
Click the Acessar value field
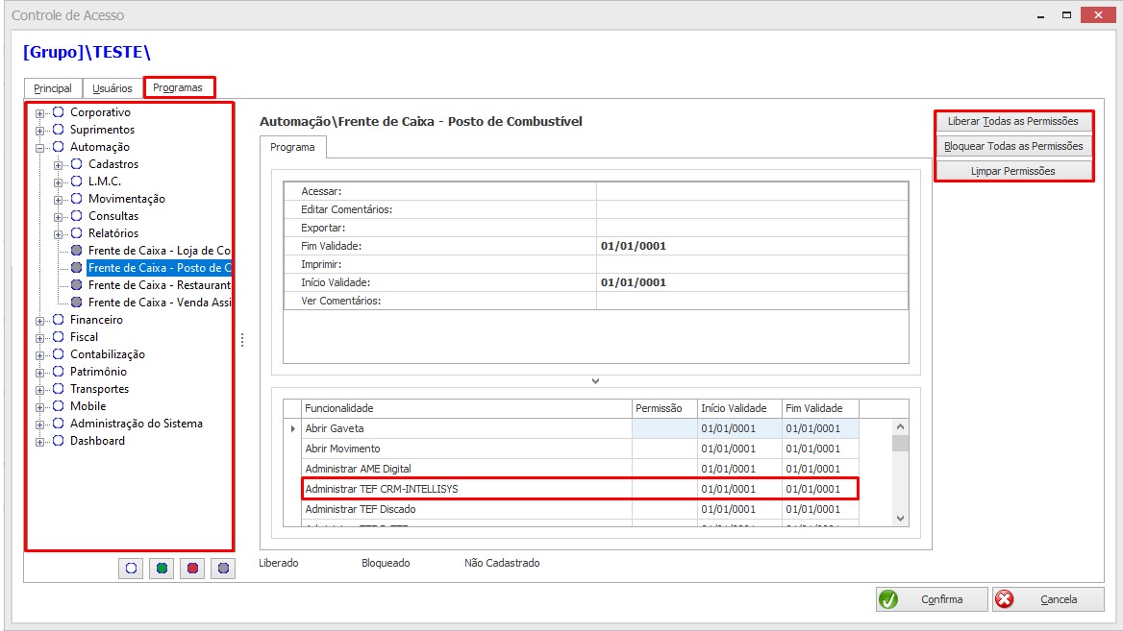[x=752, y=191]
